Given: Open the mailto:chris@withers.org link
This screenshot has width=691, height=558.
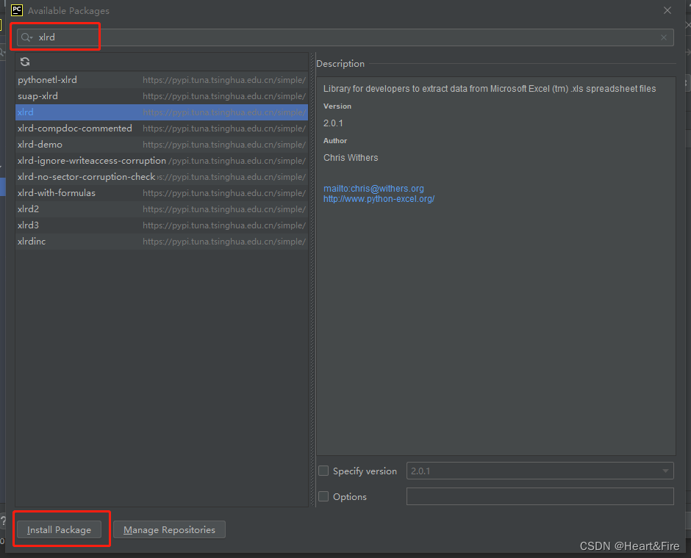Looking at the screenshot, I should [373, 189].
